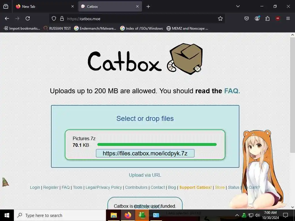295x221 pixels.
Task: Open the footer FAQ link
Action: [x=66, y=187]
